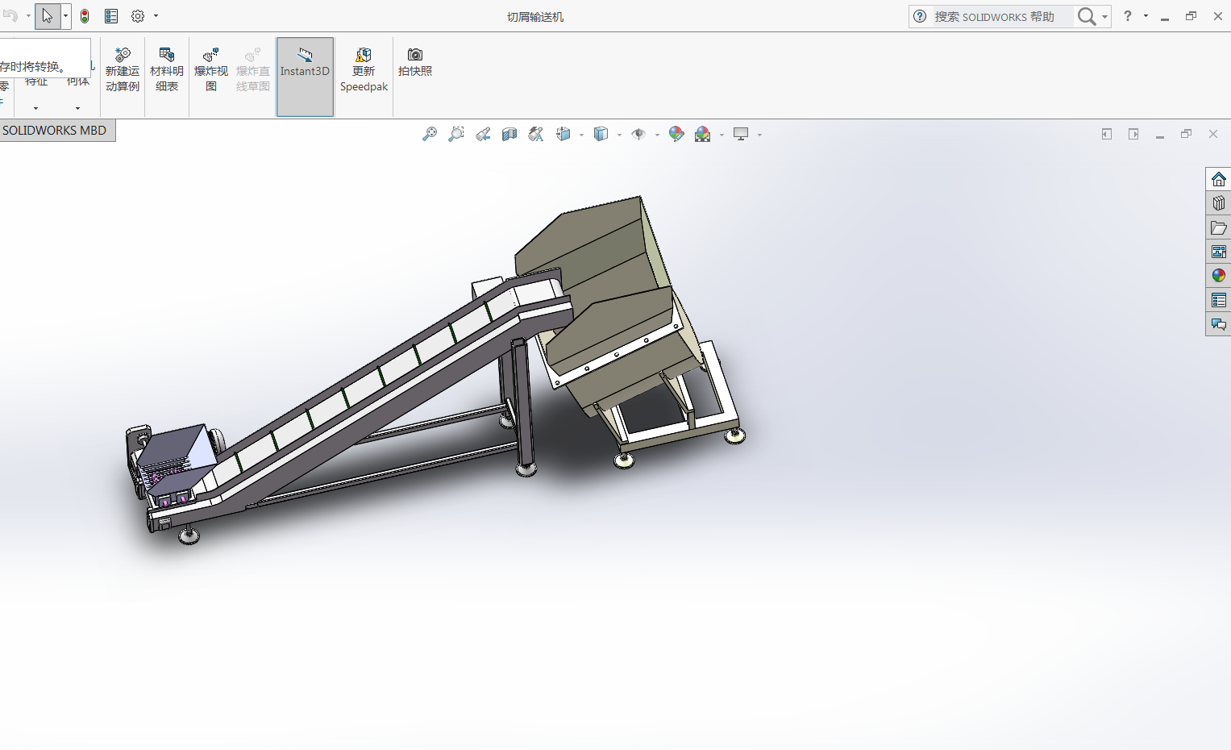Viewport: 1231px width, 750px height.
Task: Open the Hide/Show Items dropdown arrow
Action: tap(657, 135)
